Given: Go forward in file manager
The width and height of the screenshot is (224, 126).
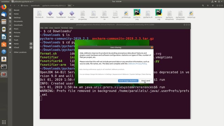Looking at the screenshot, I should click(x=14, y=6).
